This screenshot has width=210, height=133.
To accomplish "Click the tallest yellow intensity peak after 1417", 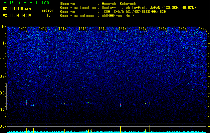I will 150,129.
